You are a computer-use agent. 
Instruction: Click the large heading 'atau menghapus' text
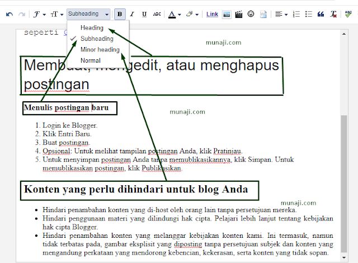(x=223, y=65)
